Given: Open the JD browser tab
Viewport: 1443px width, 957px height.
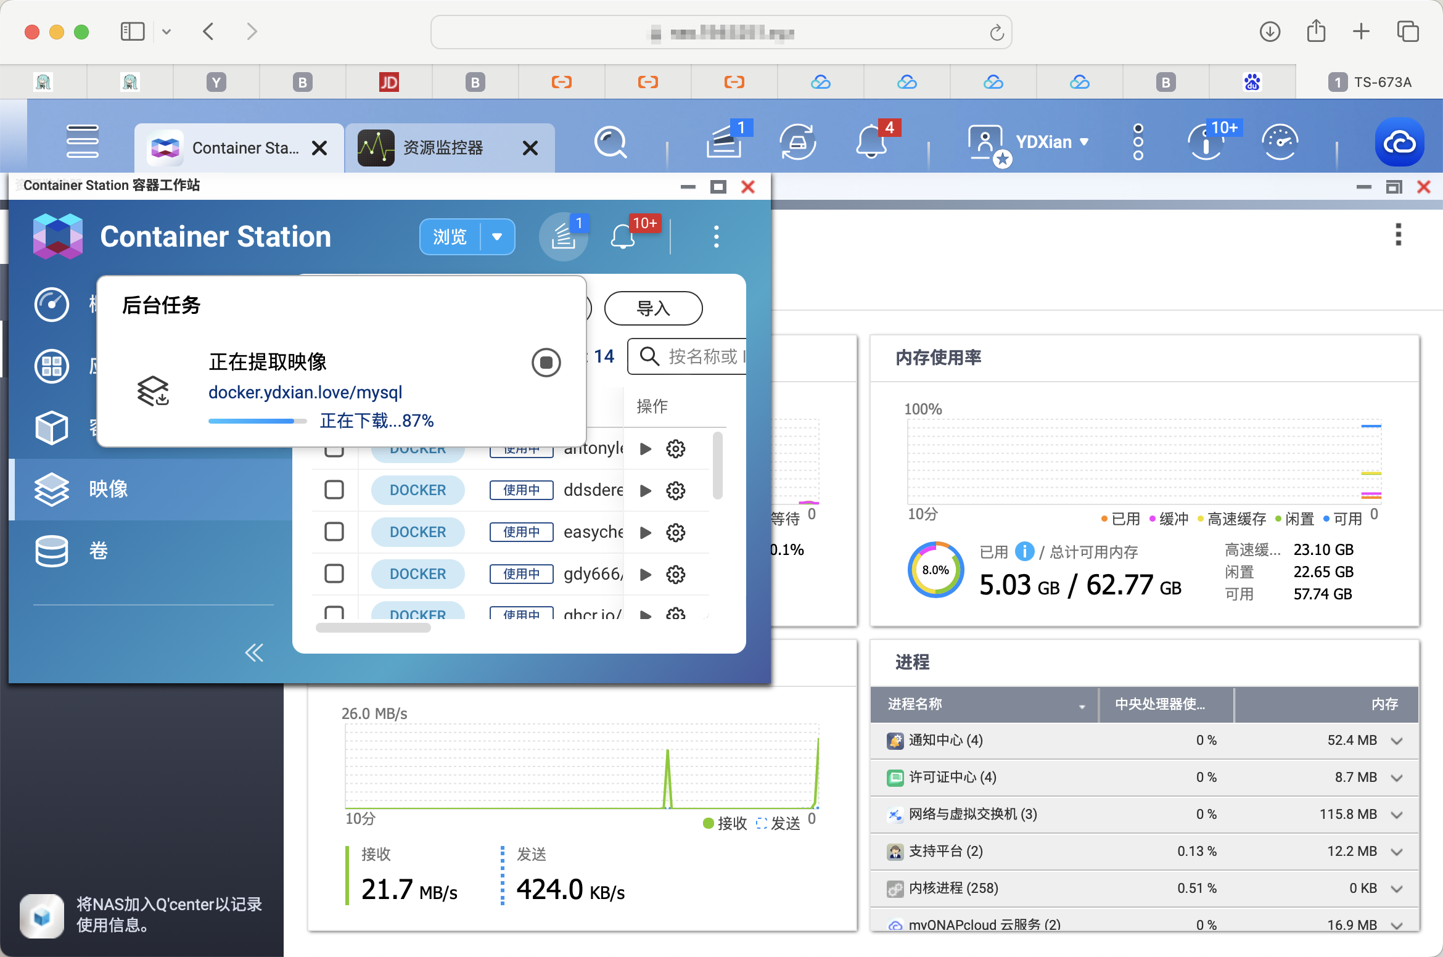Looking at the screenshot, I should pyautogui.click(x=388, y=82).
